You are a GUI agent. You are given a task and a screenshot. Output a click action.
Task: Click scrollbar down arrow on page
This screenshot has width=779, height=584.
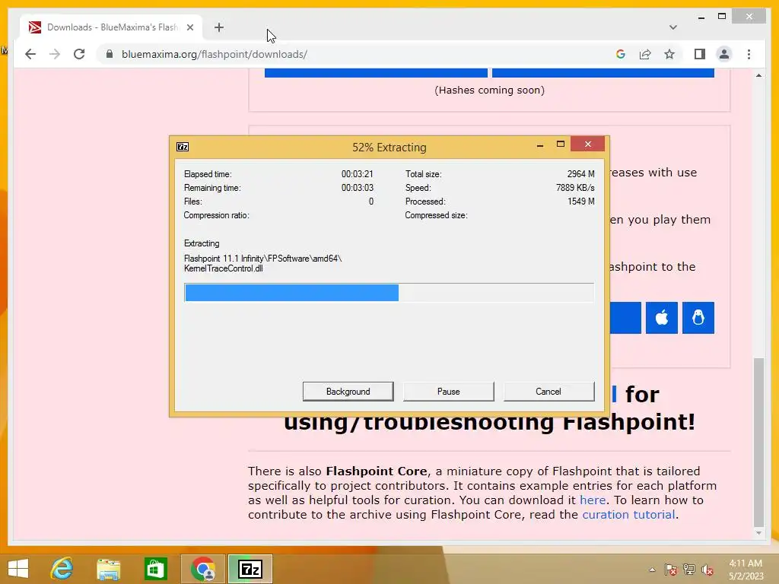(x=758, y=533)
